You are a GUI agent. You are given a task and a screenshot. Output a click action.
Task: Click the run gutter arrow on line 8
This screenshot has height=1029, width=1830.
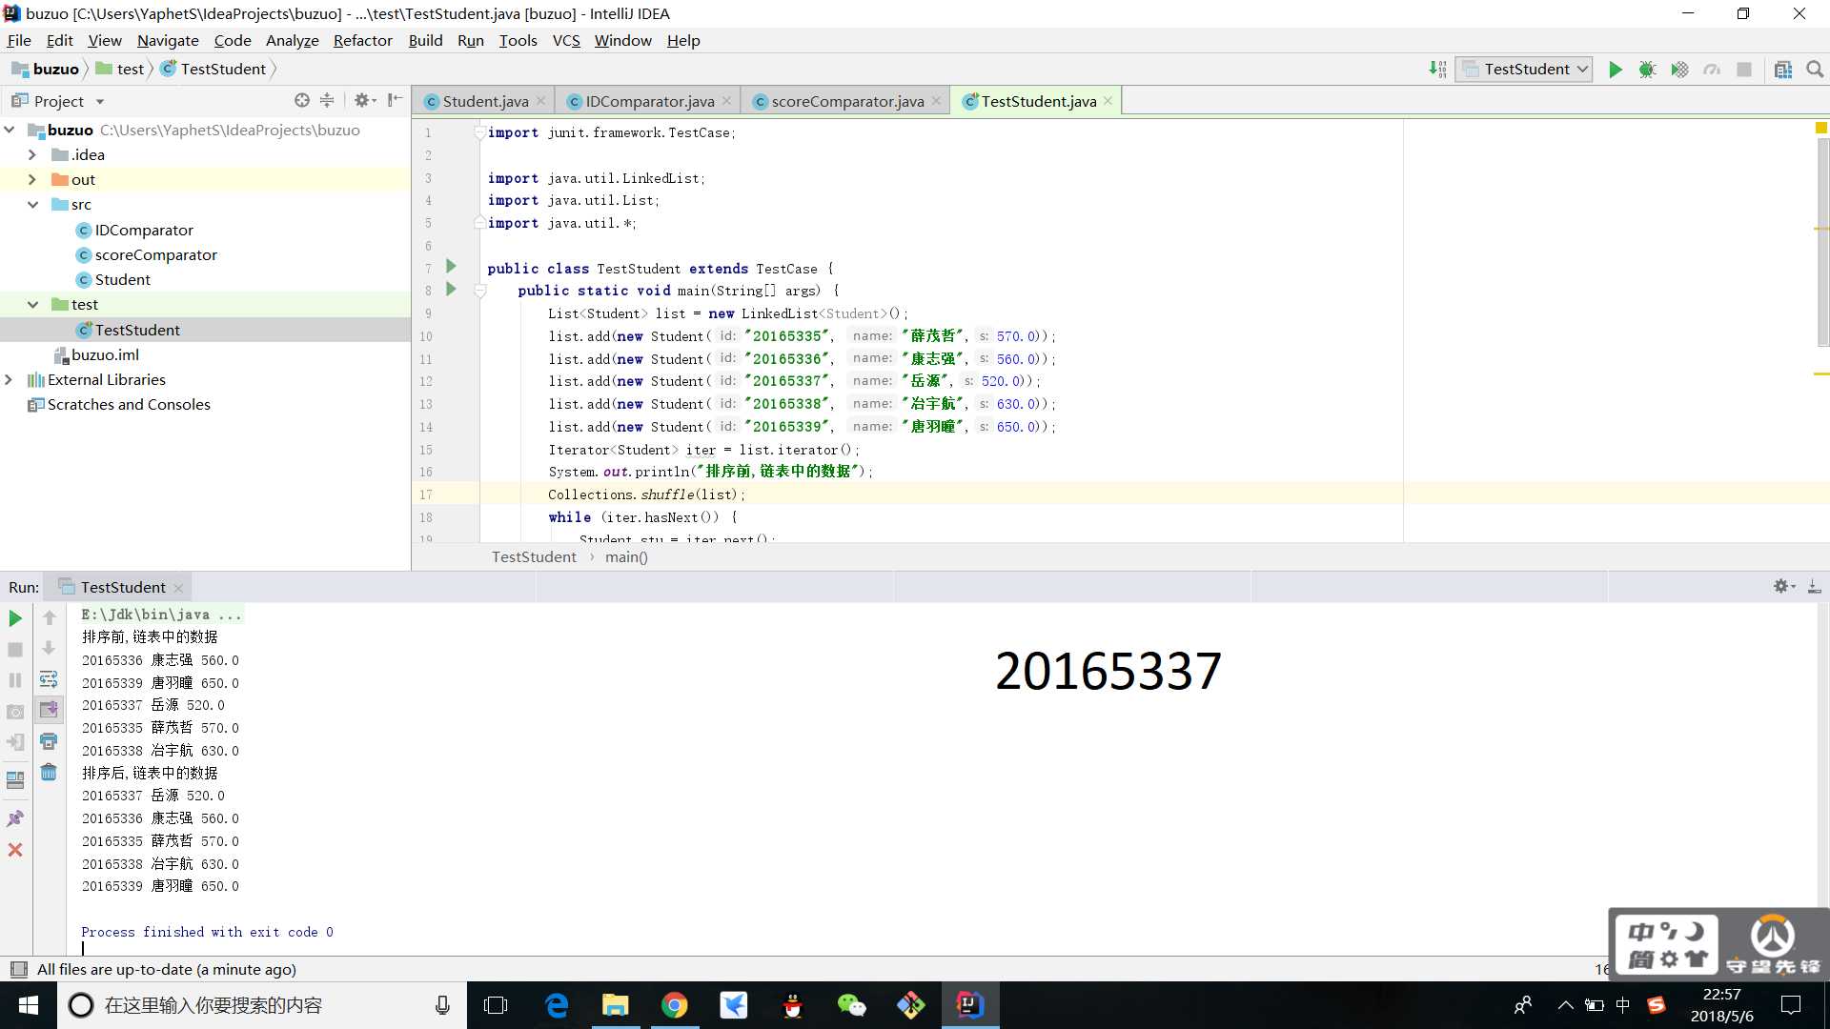click(452, 290)
